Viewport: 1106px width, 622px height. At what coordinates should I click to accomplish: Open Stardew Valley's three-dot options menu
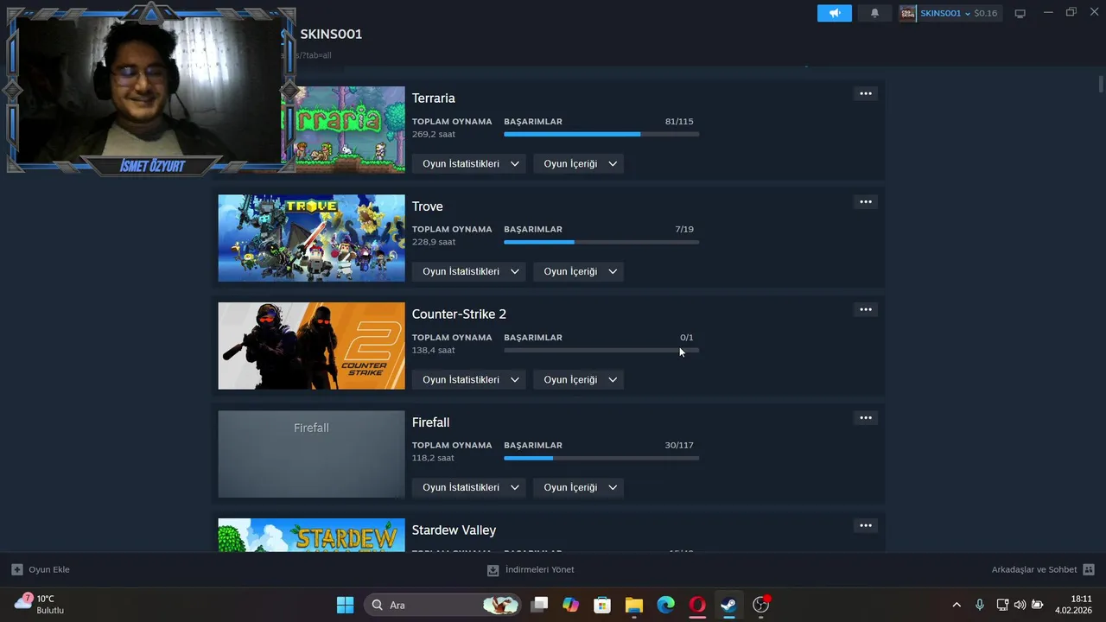pyautogui.click(x=866, y=525)
